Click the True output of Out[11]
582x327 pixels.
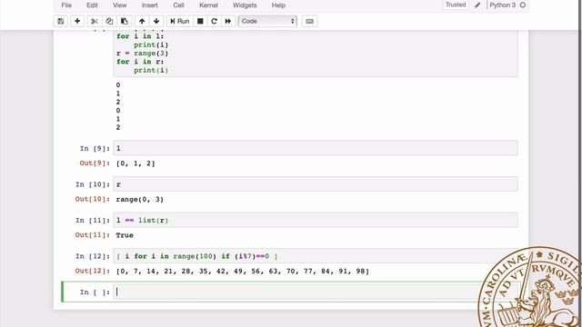(x=125, y=235)
